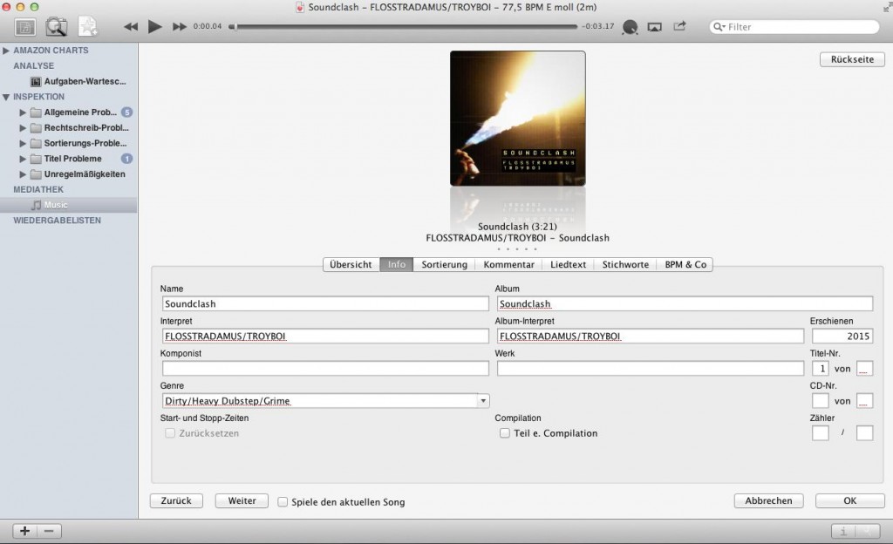The image size is (893, 544).
Task: Expand the Titel Probleme tree item
Action: (x=23, y=158)
